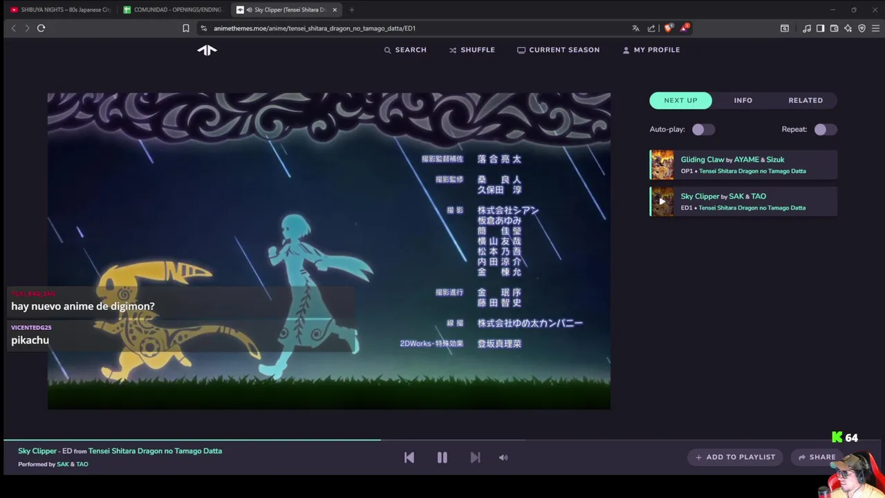Click the browser share page icon
Viewport: 885px width, 498px height.
point(651,28)
